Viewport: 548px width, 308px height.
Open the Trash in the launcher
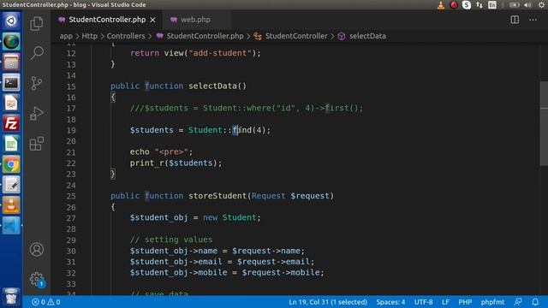click(11, 297)
